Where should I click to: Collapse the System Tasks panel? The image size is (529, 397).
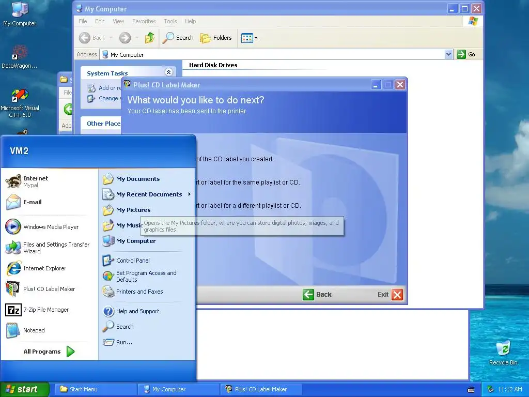[169, 72]
